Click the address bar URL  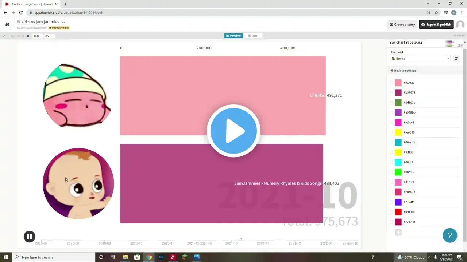pyautogui.click(x=69, y=12)
